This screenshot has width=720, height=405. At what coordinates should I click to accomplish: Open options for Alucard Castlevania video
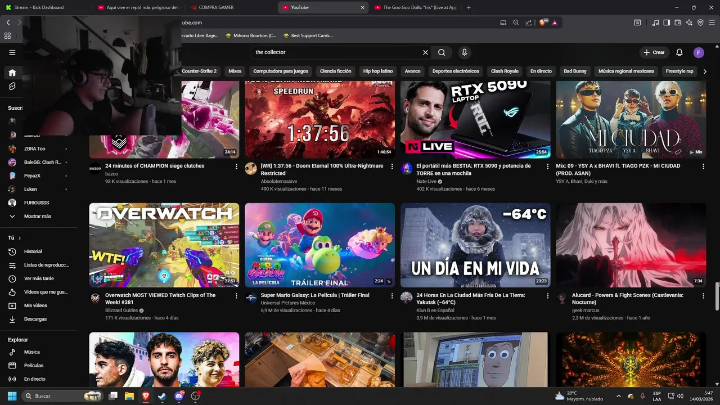(703, 295)
